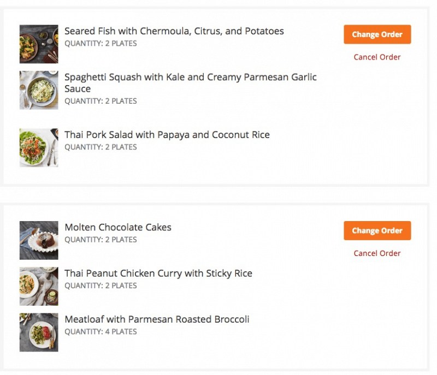Click the quantity text under Seared Fish title
The height and width of the screenshot is (375, 437).
click(101, 44)
